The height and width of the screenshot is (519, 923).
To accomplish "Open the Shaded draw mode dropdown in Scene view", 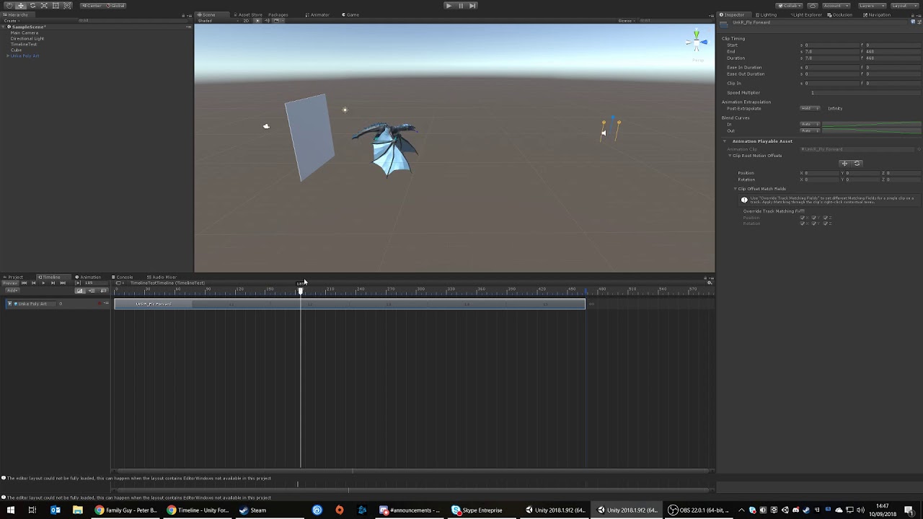I will [x=209, y=20].
